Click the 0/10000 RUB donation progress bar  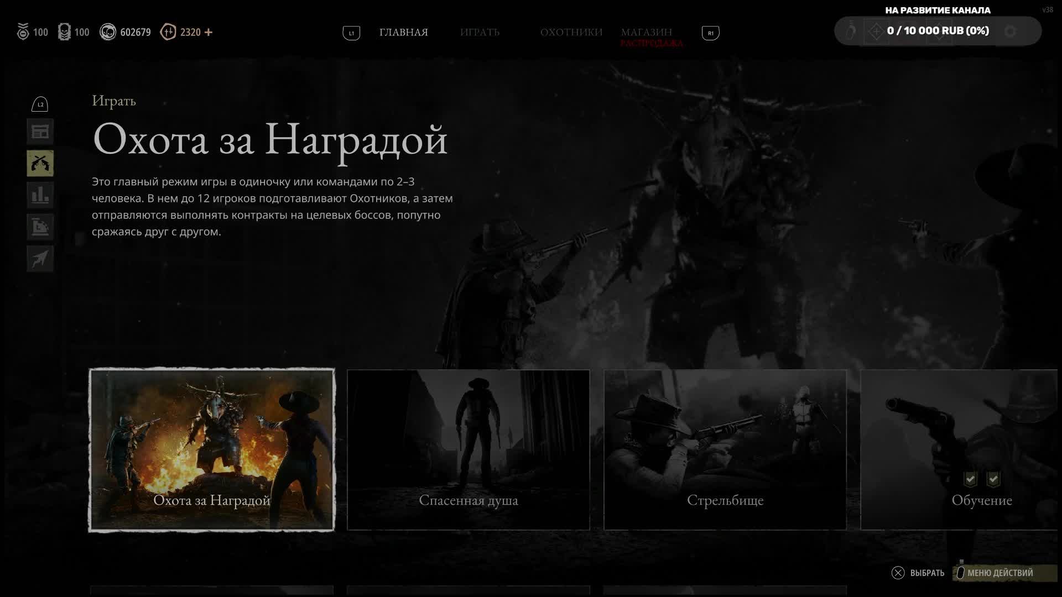[939, 31]
